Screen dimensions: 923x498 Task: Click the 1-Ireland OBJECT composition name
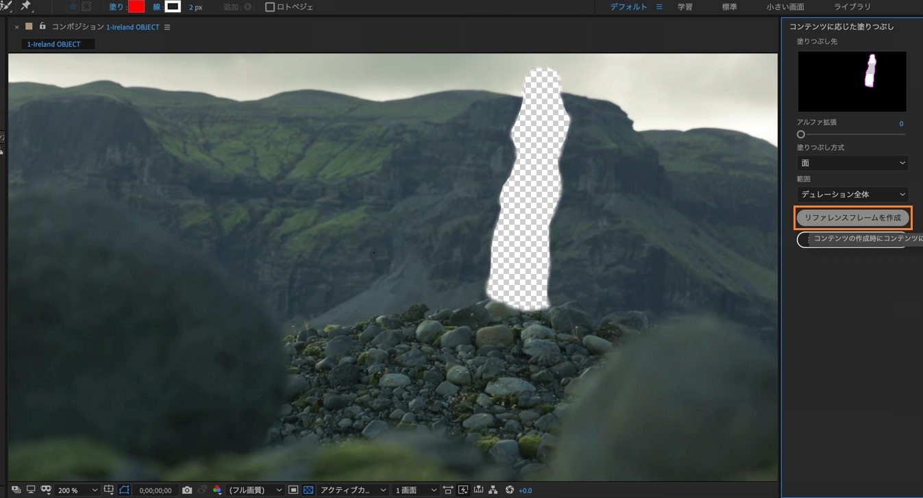point(132,27)
